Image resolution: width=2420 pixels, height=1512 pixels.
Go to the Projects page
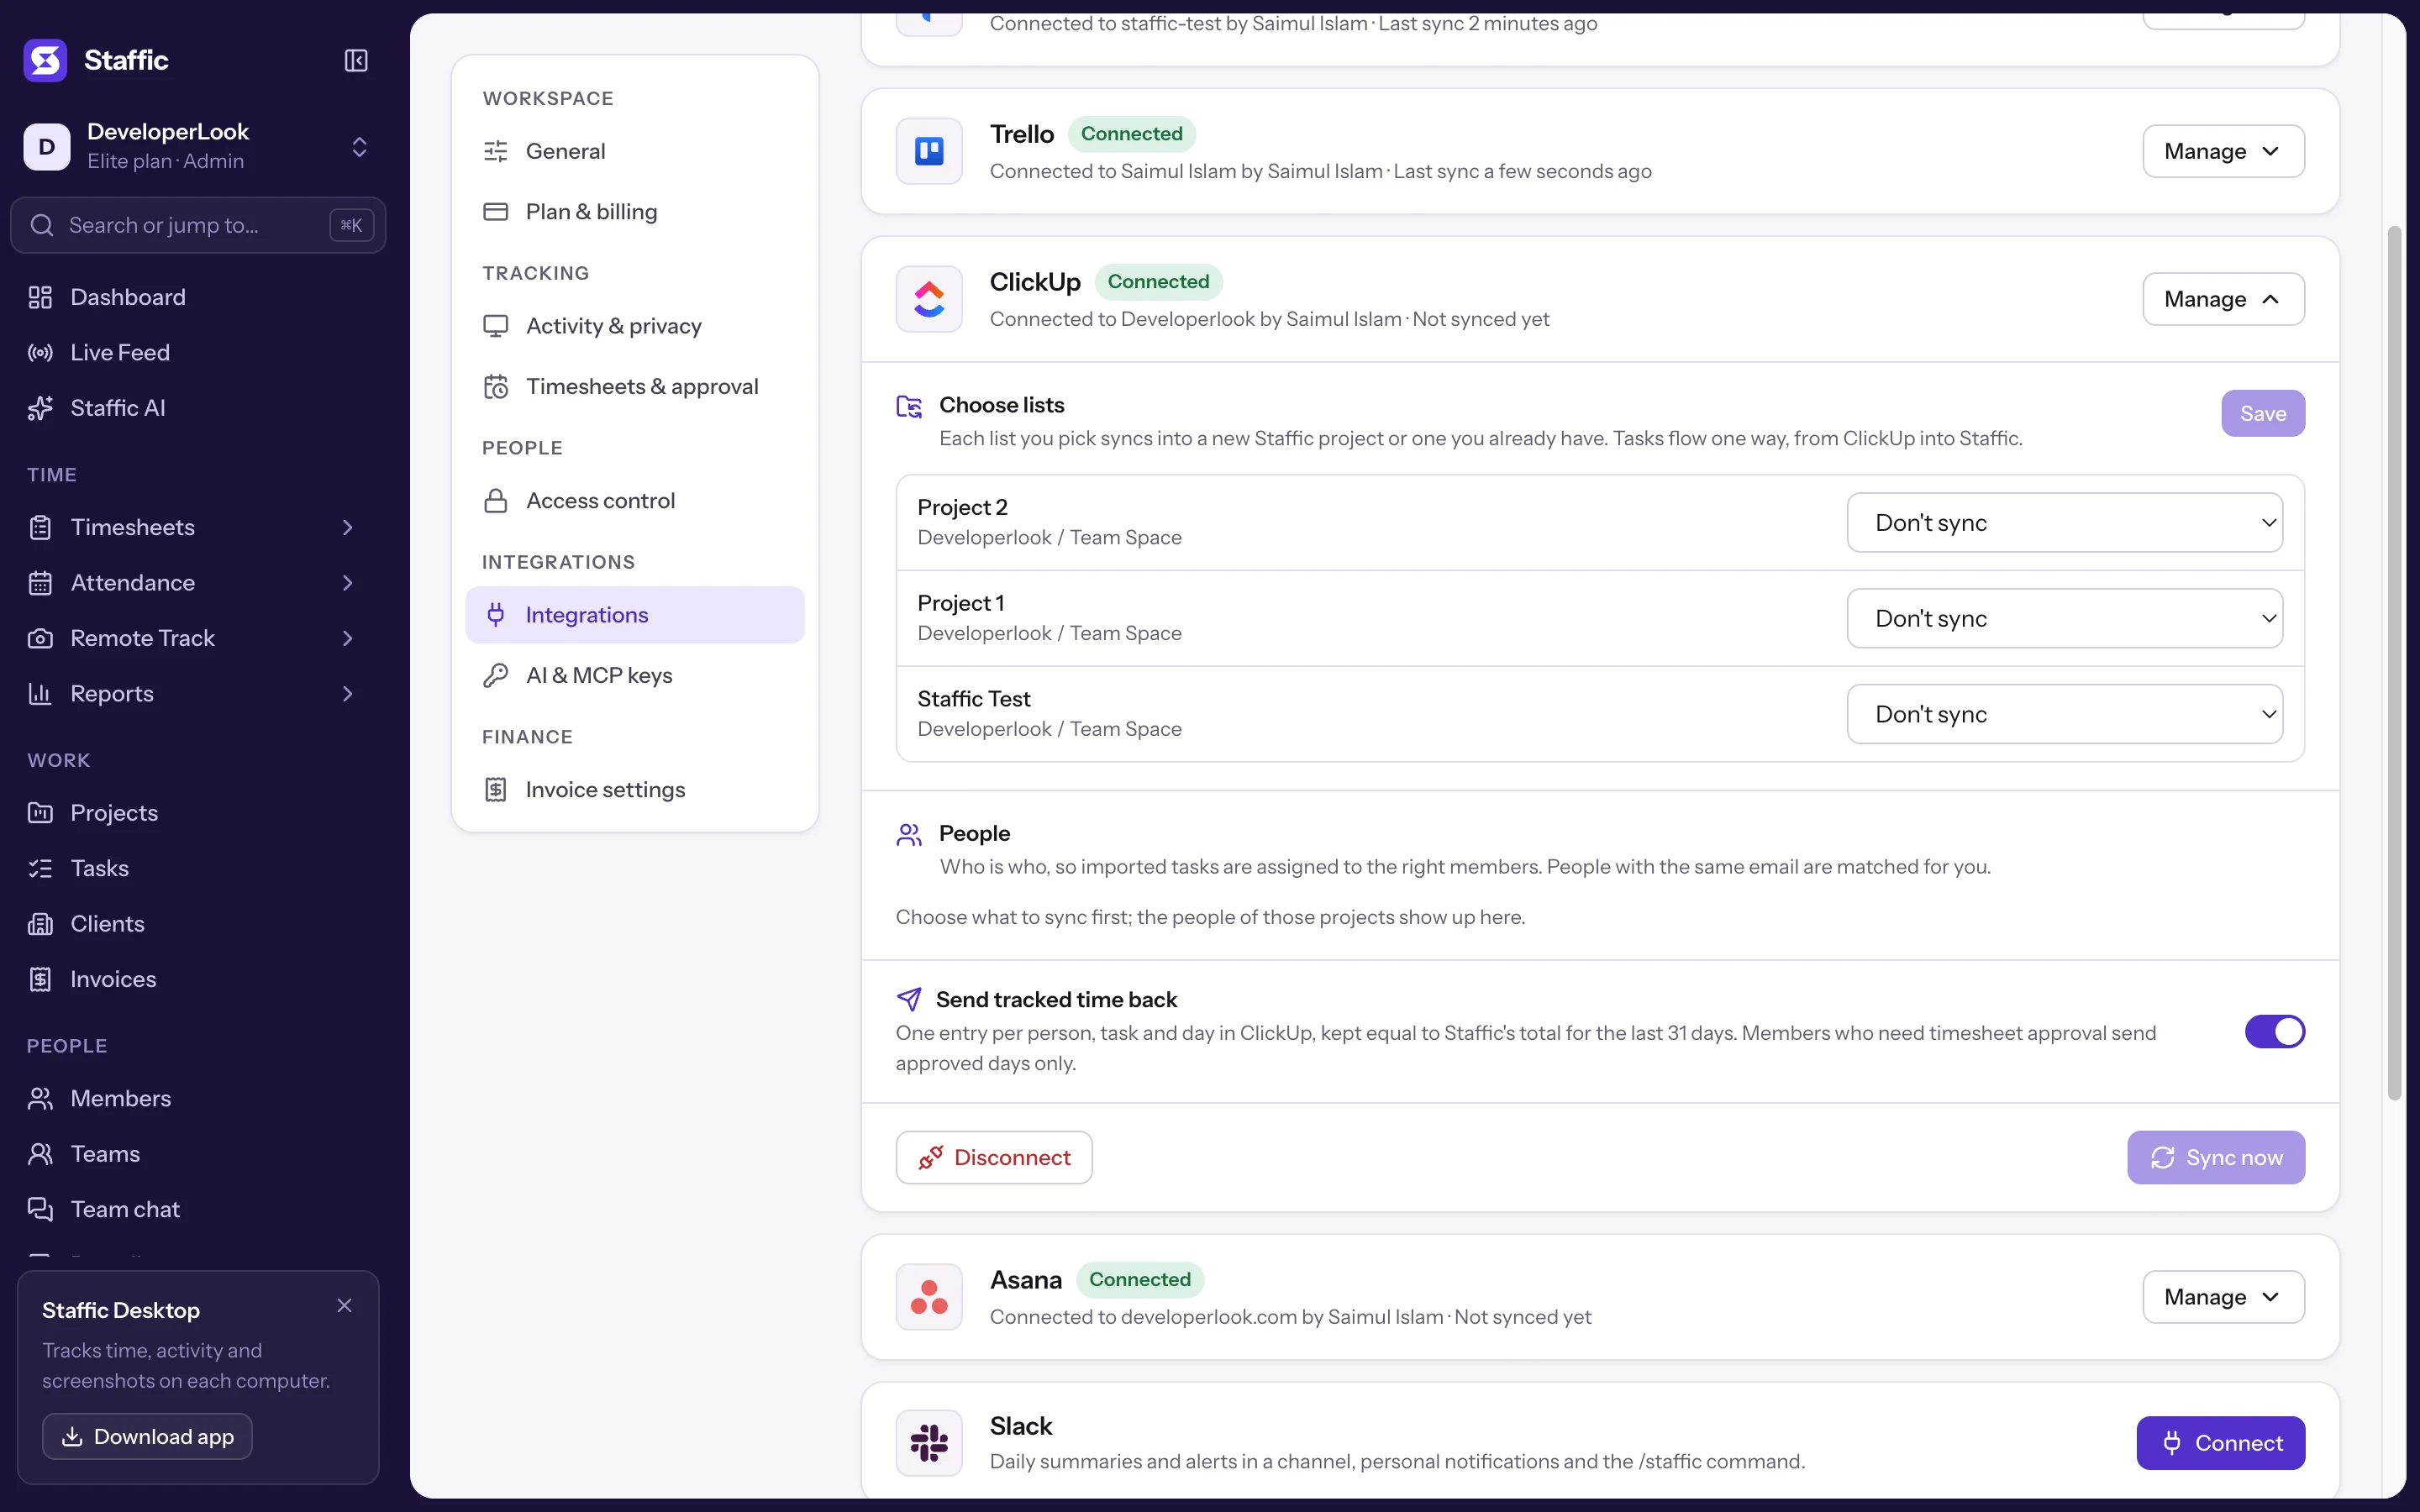pos(198,813)
